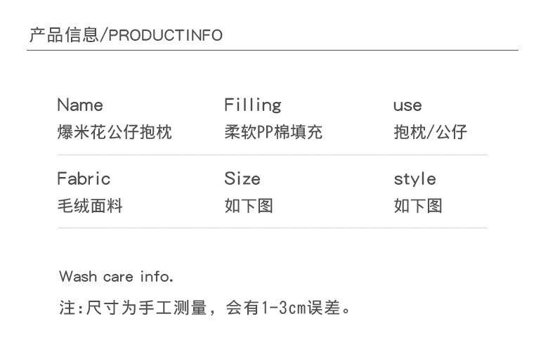Click the divider line above the Fabric row
The width and height of the screenshot is (555, 340).
272,155
